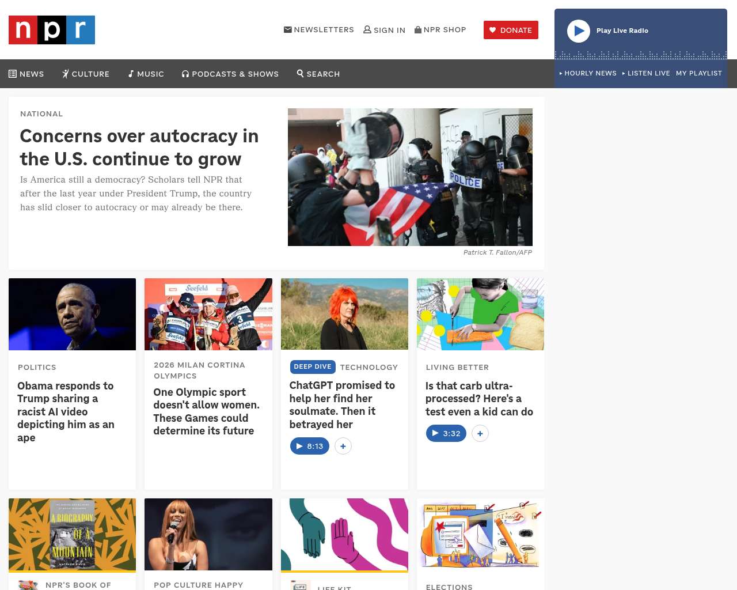Expand Hourly News in player
This screenshot has height=590, width=737.
(588, 73)
